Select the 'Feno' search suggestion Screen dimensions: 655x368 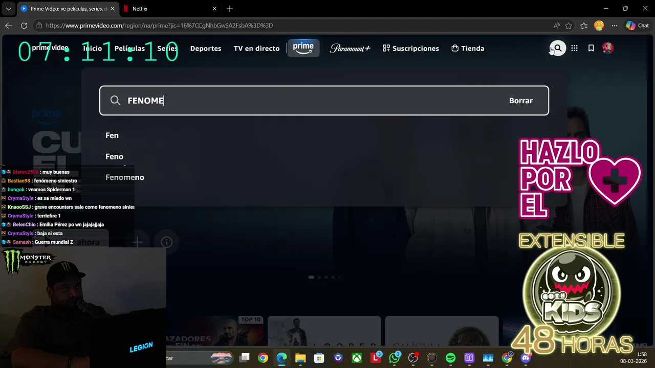tap(114, 156)
